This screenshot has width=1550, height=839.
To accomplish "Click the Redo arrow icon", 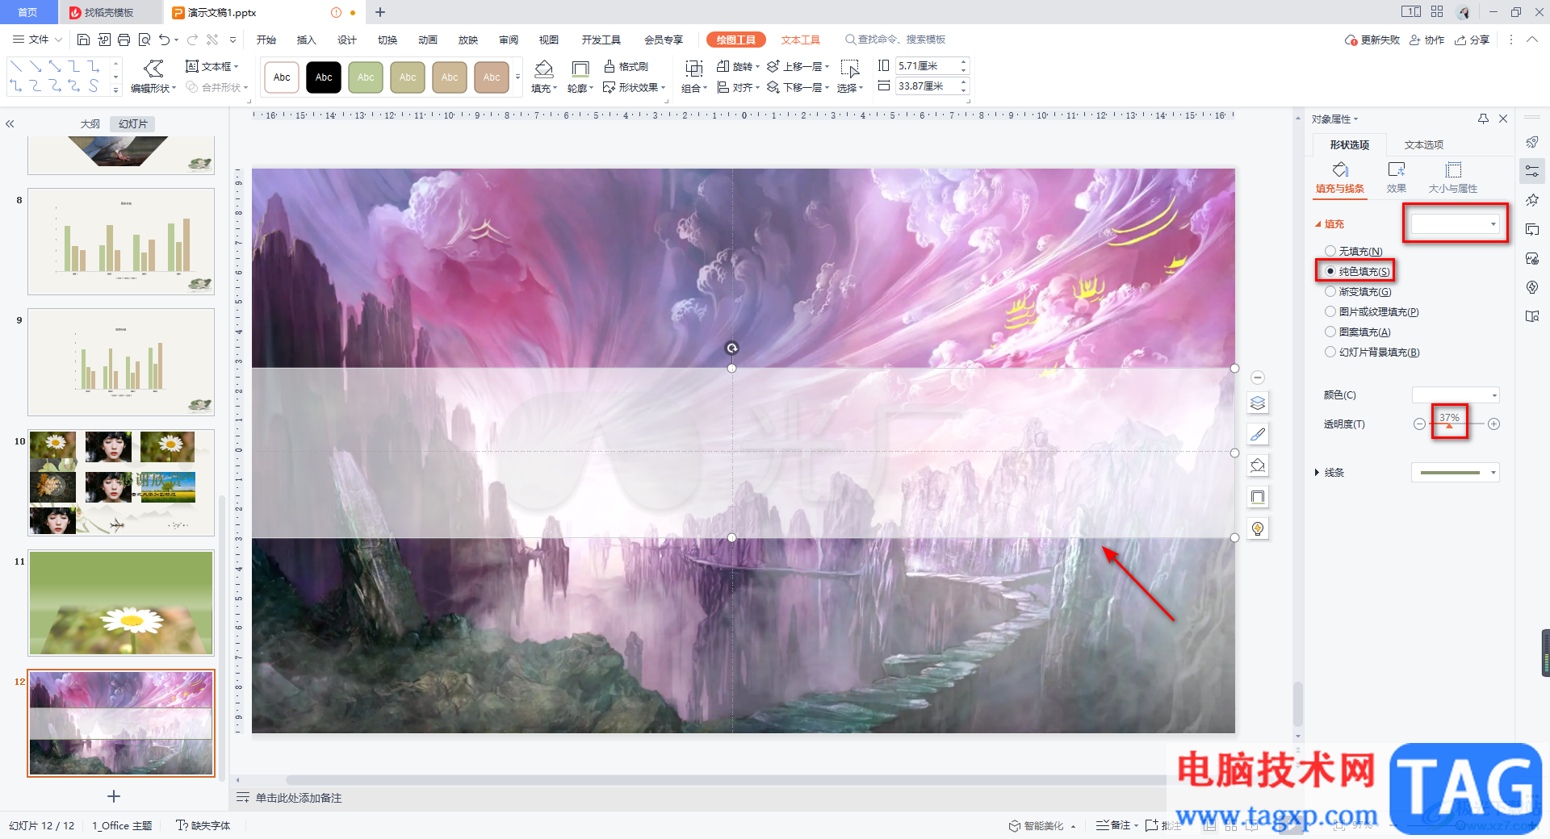I will pos(192,40).
